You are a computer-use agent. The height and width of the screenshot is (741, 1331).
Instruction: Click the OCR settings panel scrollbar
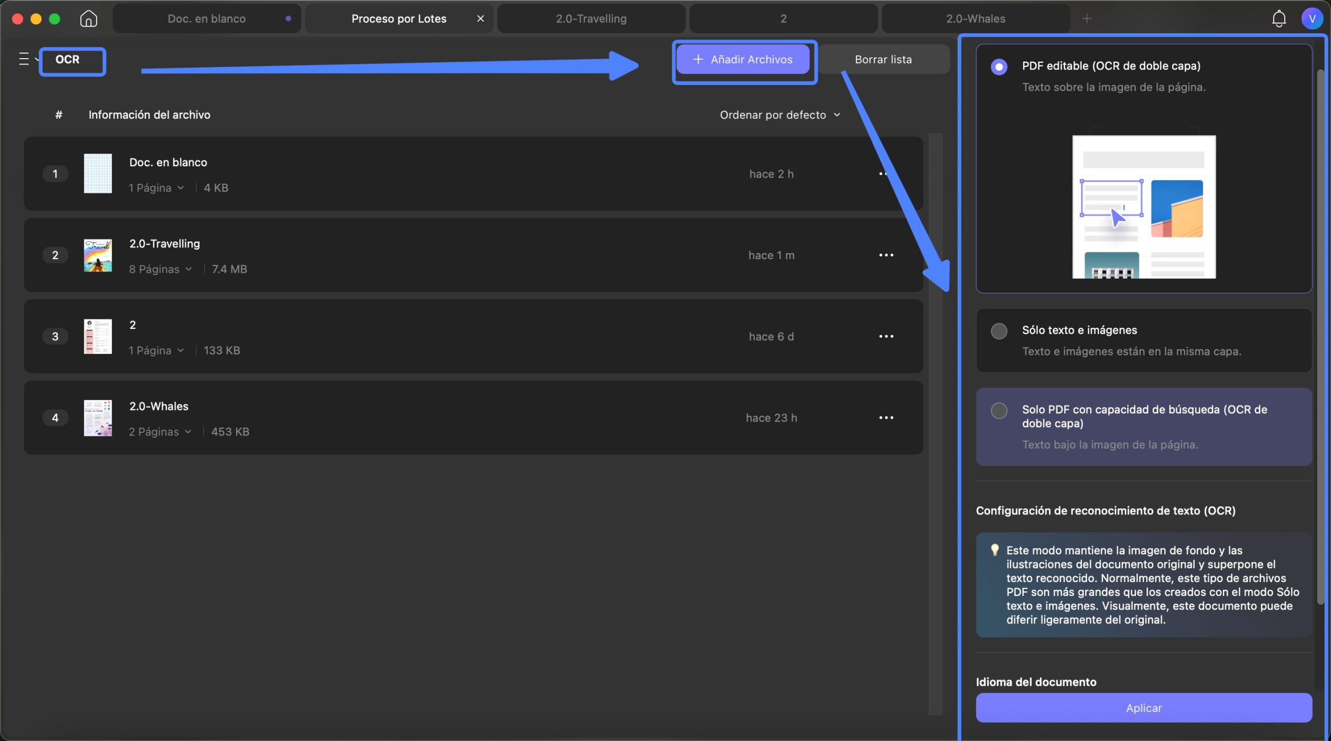[x=1320, y=337]
